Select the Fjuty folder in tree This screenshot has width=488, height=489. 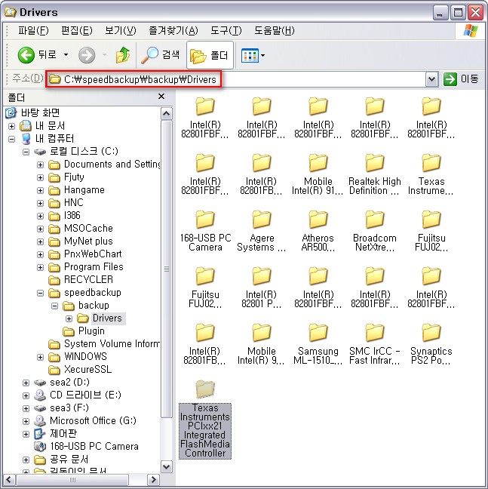pyautogui.click(x=74, y=177)
